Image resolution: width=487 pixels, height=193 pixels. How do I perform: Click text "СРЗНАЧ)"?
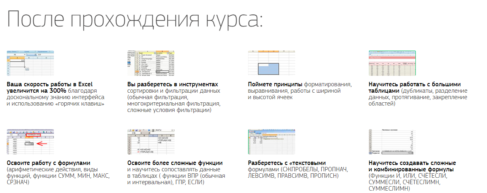click(x=18, y=182)
